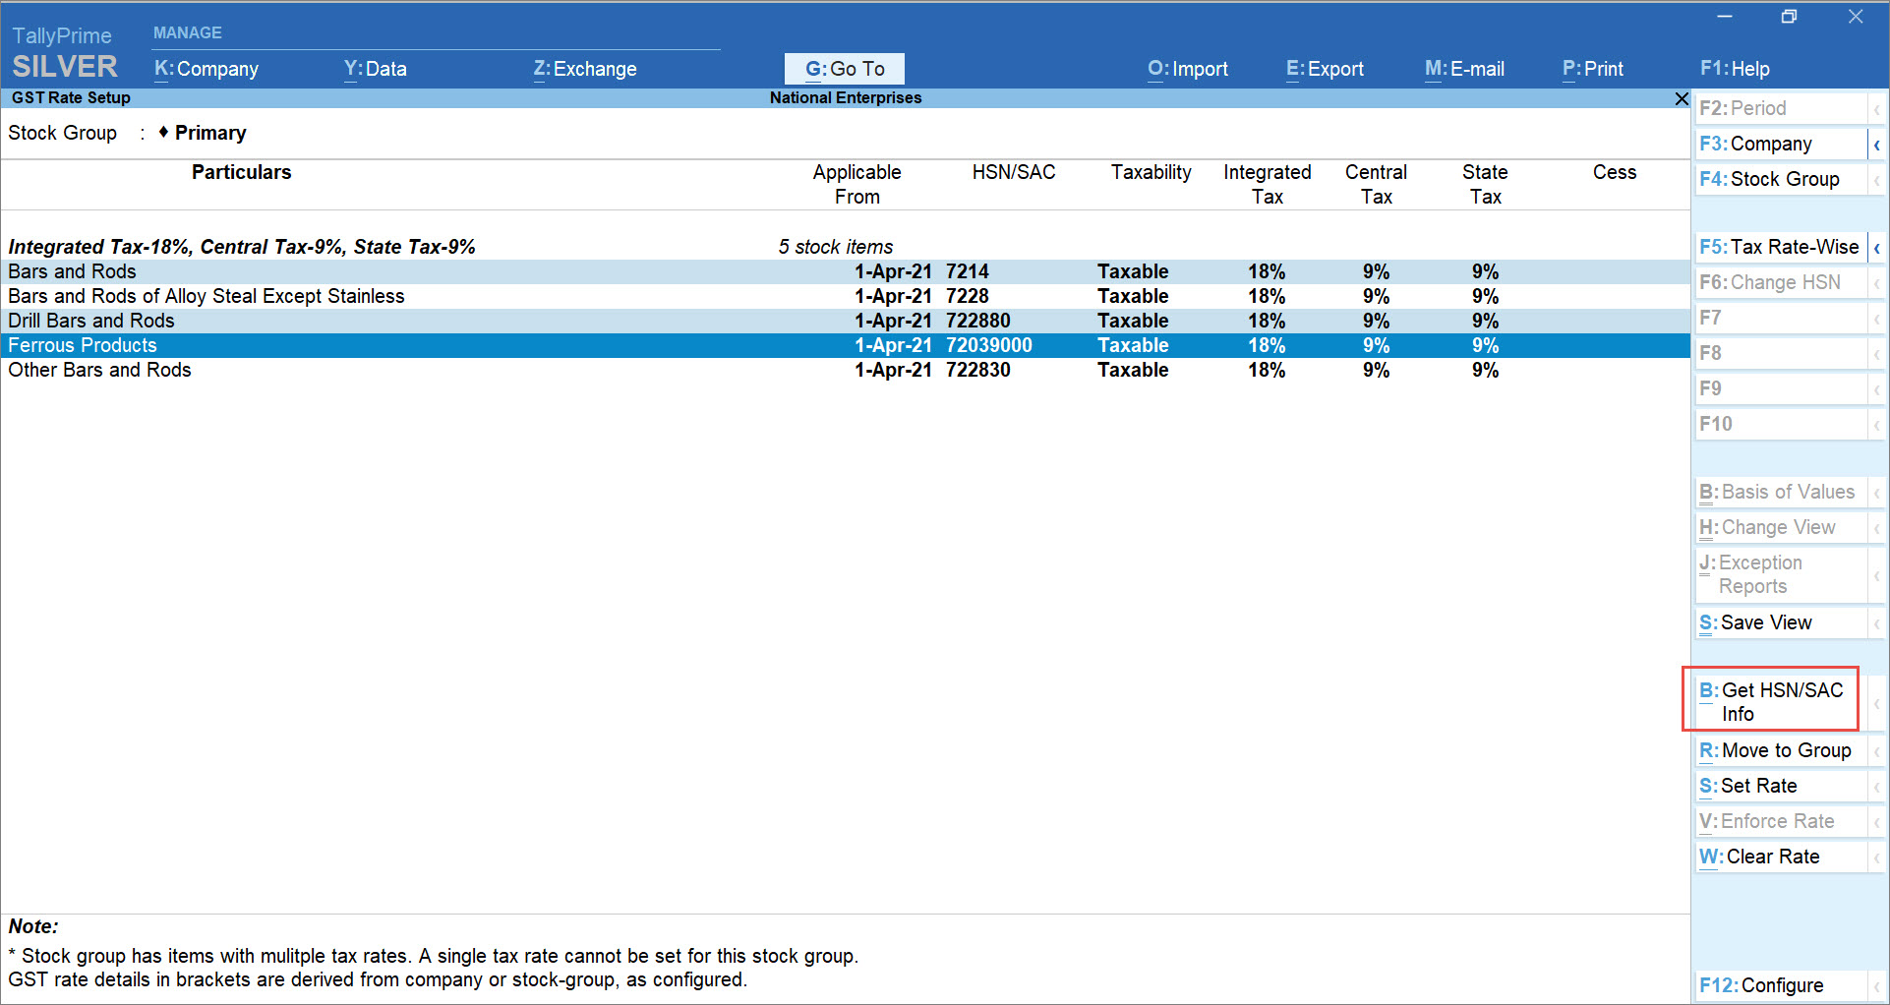
Task: Open the K: Company menu
Action: pyautogui.click(x=207, y=69)
